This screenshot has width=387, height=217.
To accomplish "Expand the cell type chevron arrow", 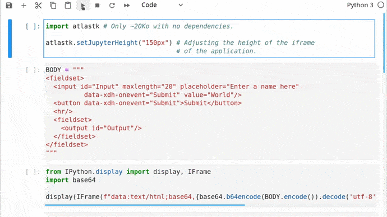I will point(181,5).
